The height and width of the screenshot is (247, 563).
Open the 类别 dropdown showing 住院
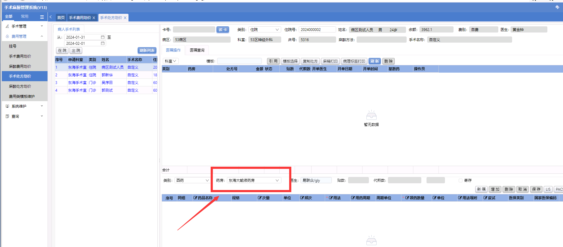point(265,30)
